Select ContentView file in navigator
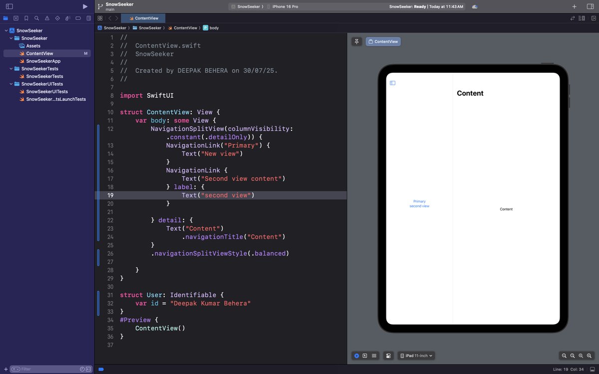Viewport: 599px width, 374px height. point(47,53)
